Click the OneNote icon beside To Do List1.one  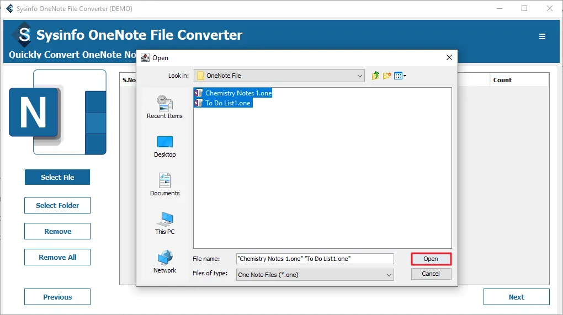(198, 103)
